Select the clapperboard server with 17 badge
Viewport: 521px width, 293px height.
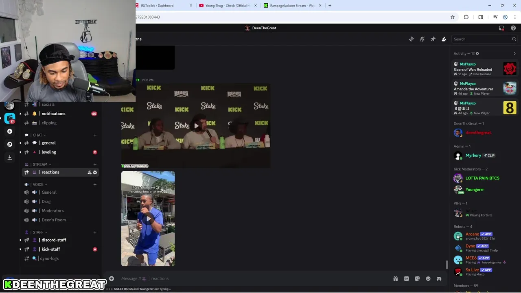[x=10, y=118]
